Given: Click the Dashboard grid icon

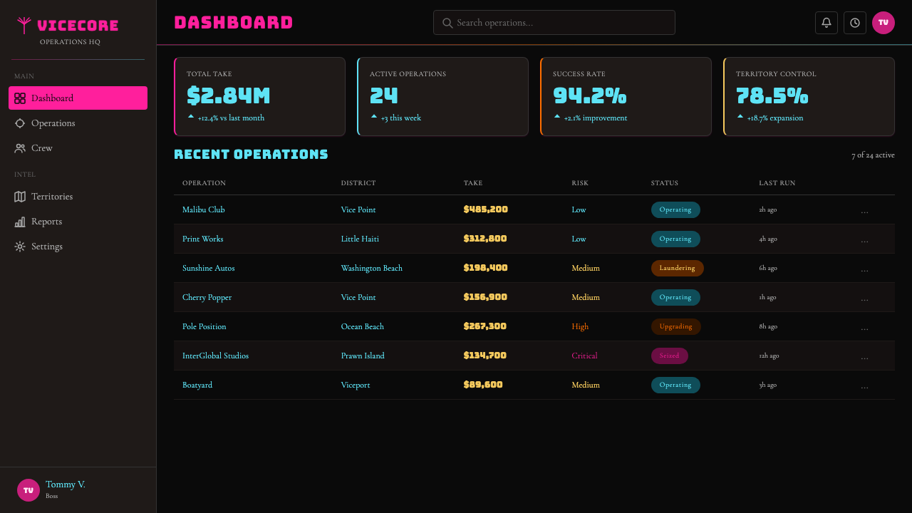Looking at the screenshot, I should (x=20, y=98).
